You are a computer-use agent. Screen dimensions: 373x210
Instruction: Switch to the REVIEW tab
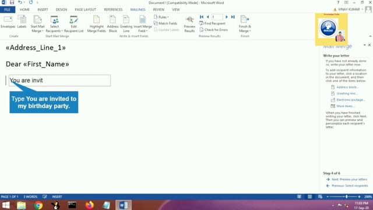coord(159,9)
